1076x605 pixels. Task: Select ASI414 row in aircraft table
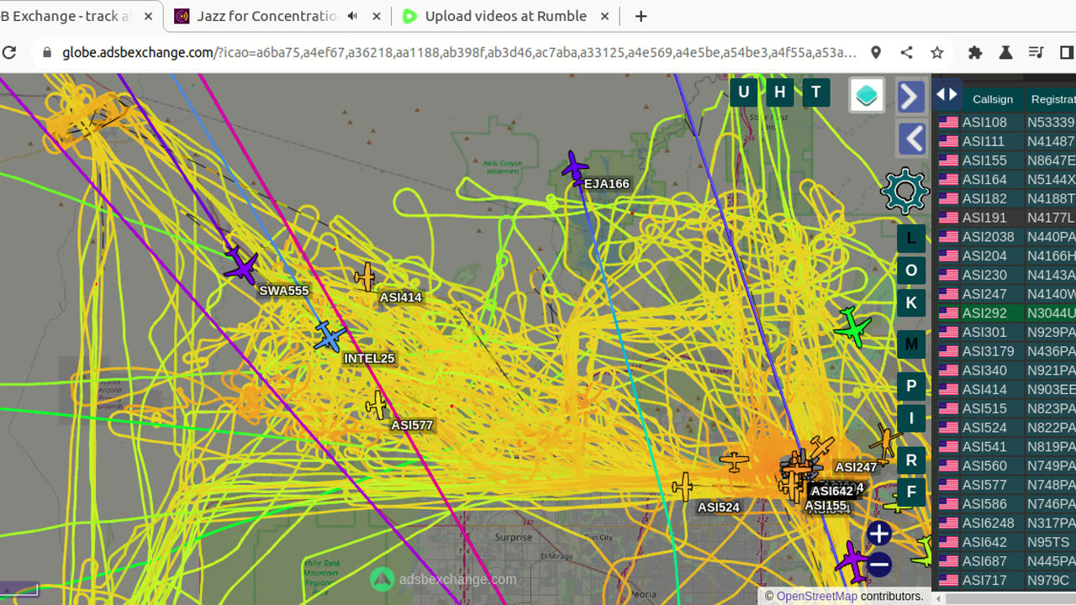pos(1006,389)
